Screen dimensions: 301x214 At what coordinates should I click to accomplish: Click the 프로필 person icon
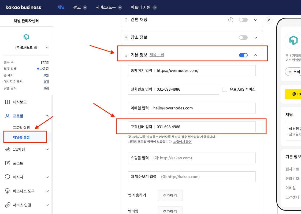7,116
